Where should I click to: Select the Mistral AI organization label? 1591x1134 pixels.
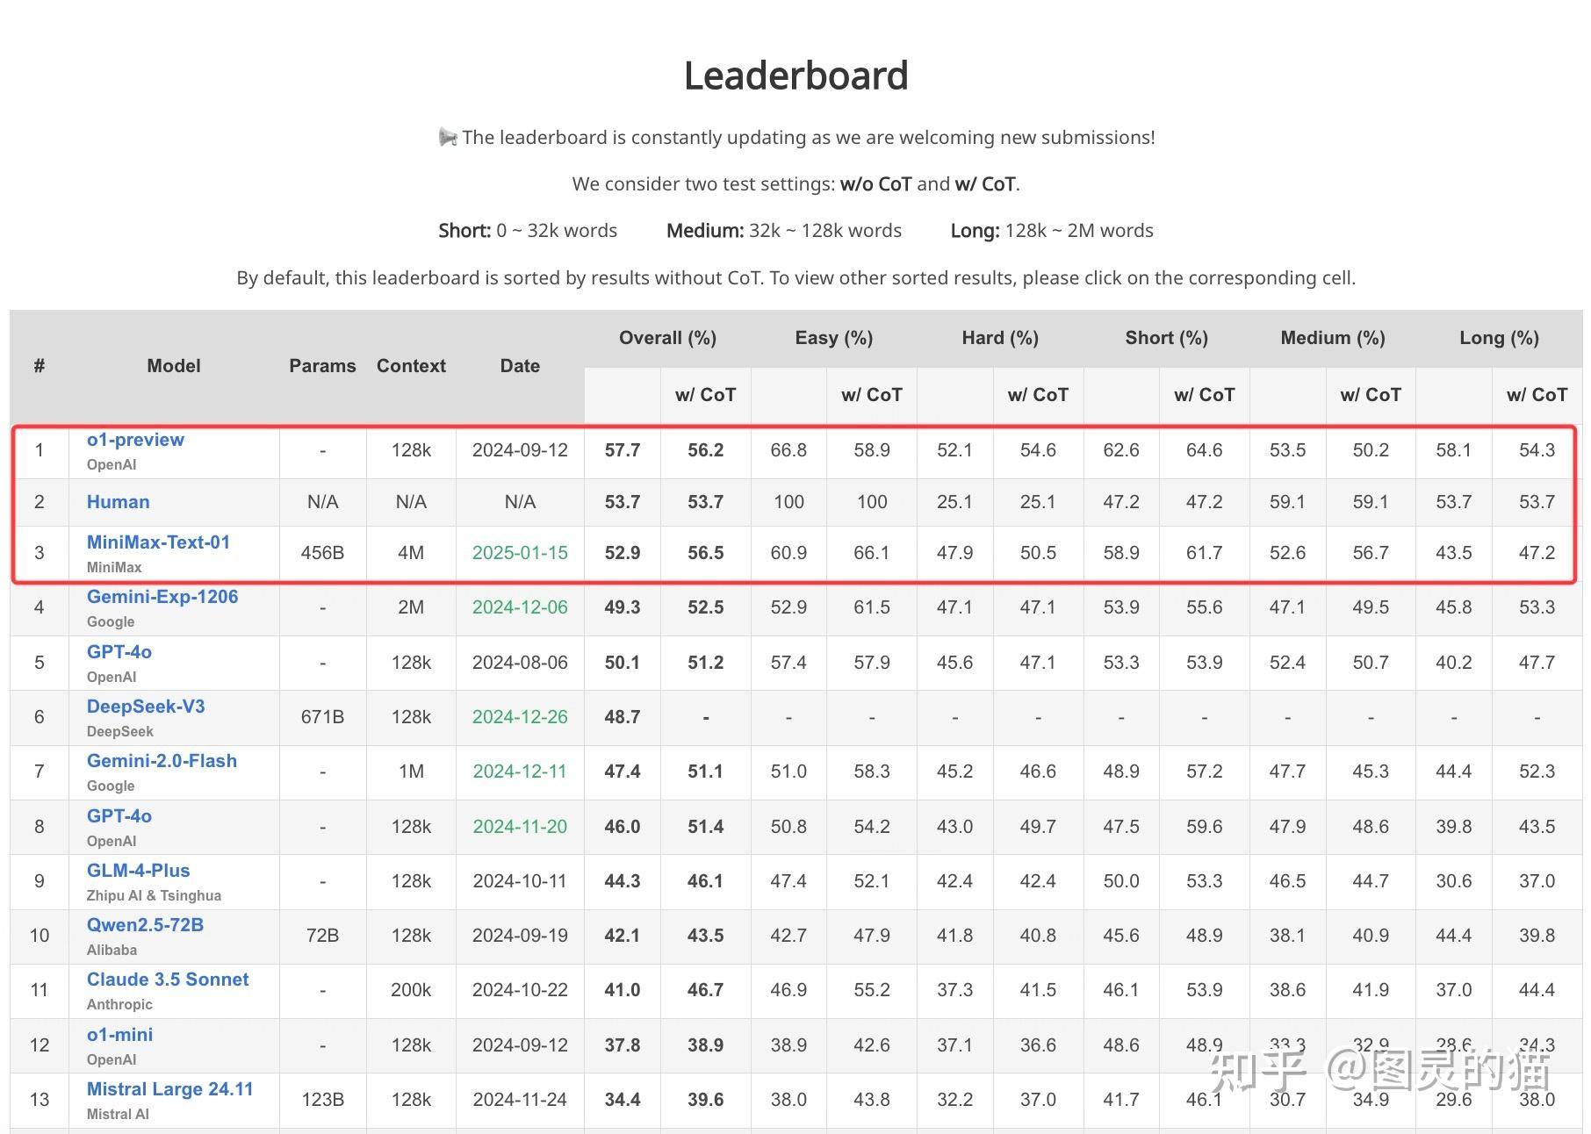click(118, 1114)
